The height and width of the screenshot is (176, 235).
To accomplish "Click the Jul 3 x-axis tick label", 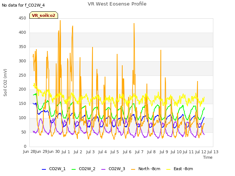I will 90,152.
